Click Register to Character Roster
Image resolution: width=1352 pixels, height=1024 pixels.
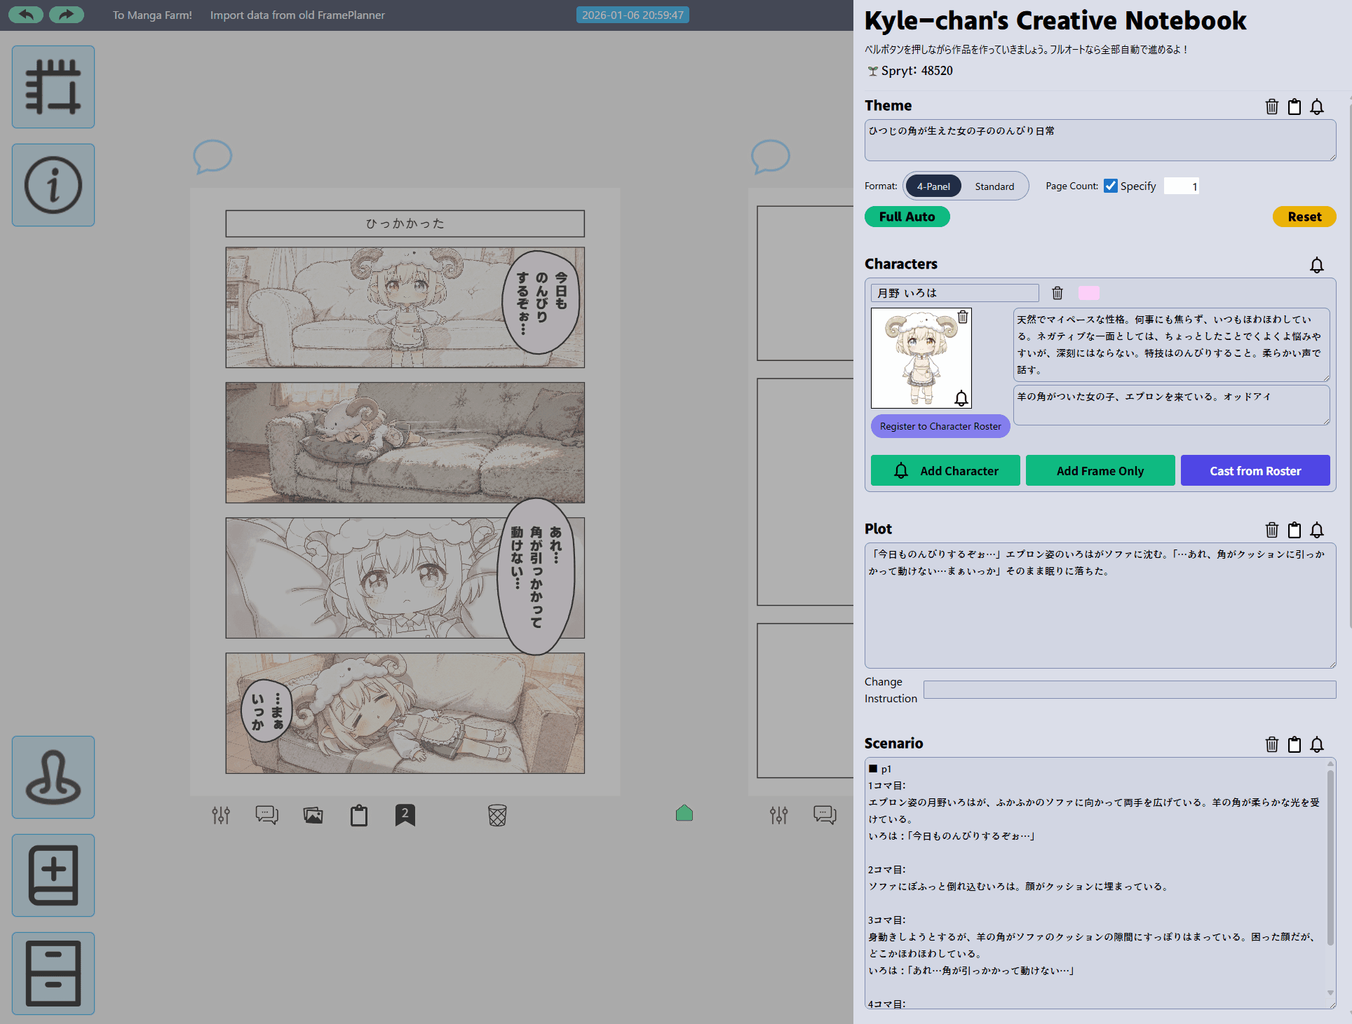tap(940, 426)
